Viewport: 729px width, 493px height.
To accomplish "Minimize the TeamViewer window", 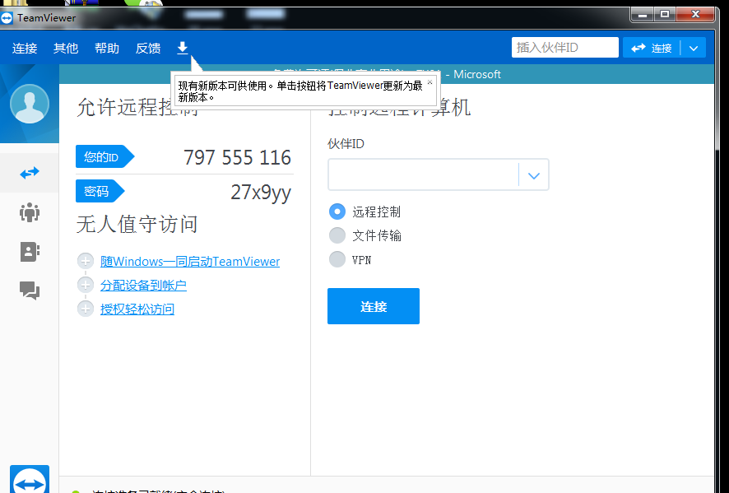I will [x=643, y=15].
